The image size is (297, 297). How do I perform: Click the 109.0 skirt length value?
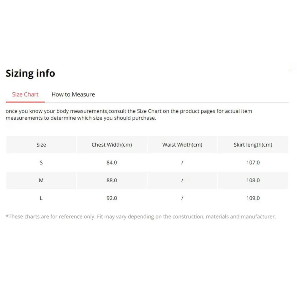[x=253, y=198]
